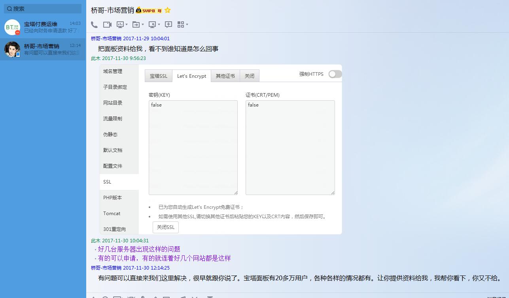Viewport: 509px width, 298px height.
Task: Open 配置文件 in the panel sidebar
Action: (119, 166)
